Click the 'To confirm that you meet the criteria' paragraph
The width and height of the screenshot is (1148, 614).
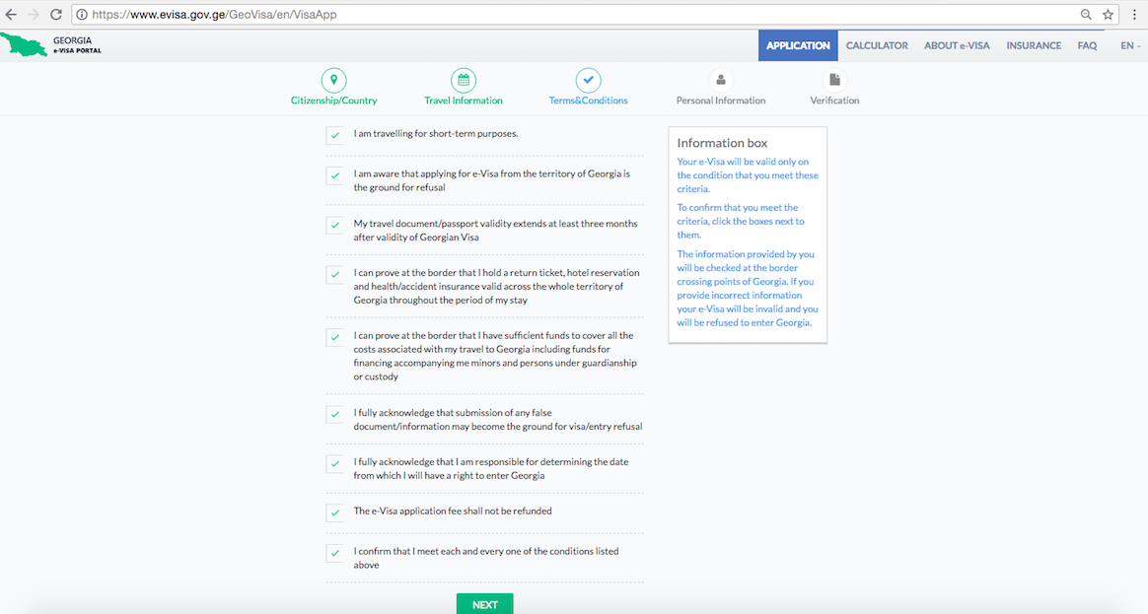[741, 221]
